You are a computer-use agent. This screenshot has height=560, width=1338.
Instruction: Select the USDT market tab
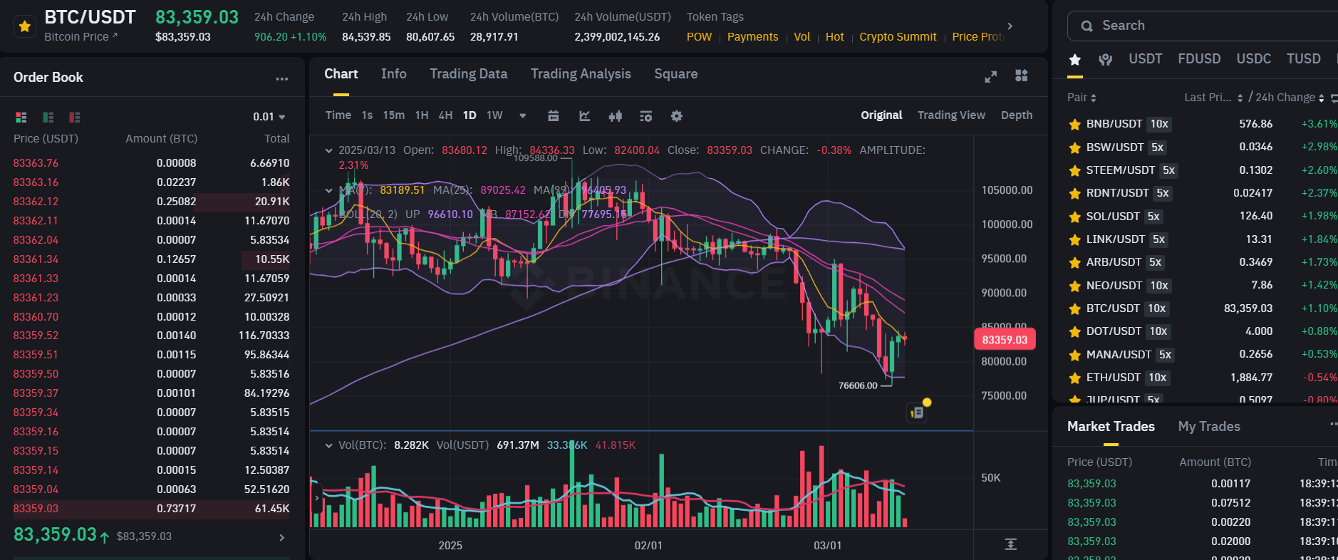click(1146, 59)
